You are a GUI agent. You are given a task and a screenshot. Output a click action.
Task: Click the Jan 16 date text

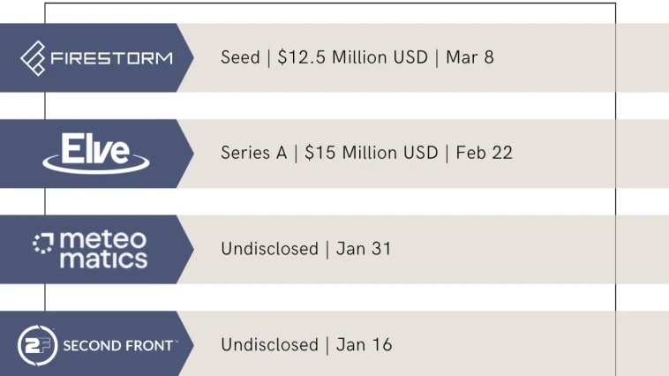point(364,345)
